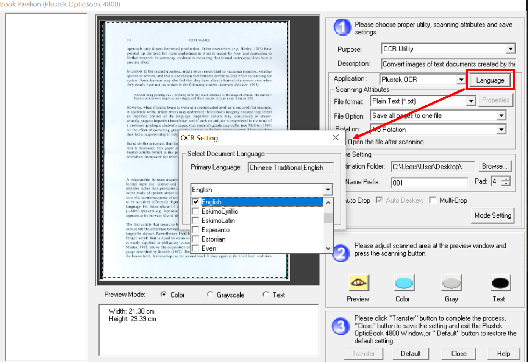
Task: Select Grayscale preview mode
Action: pyautogui.click(x=210, y=295)
